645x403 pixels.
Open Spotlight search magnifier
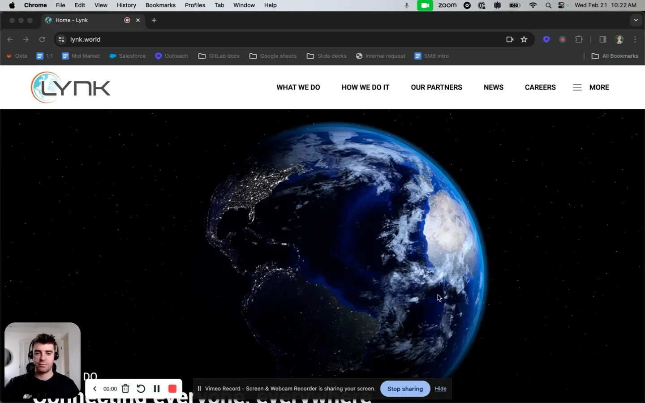point(548,5)
